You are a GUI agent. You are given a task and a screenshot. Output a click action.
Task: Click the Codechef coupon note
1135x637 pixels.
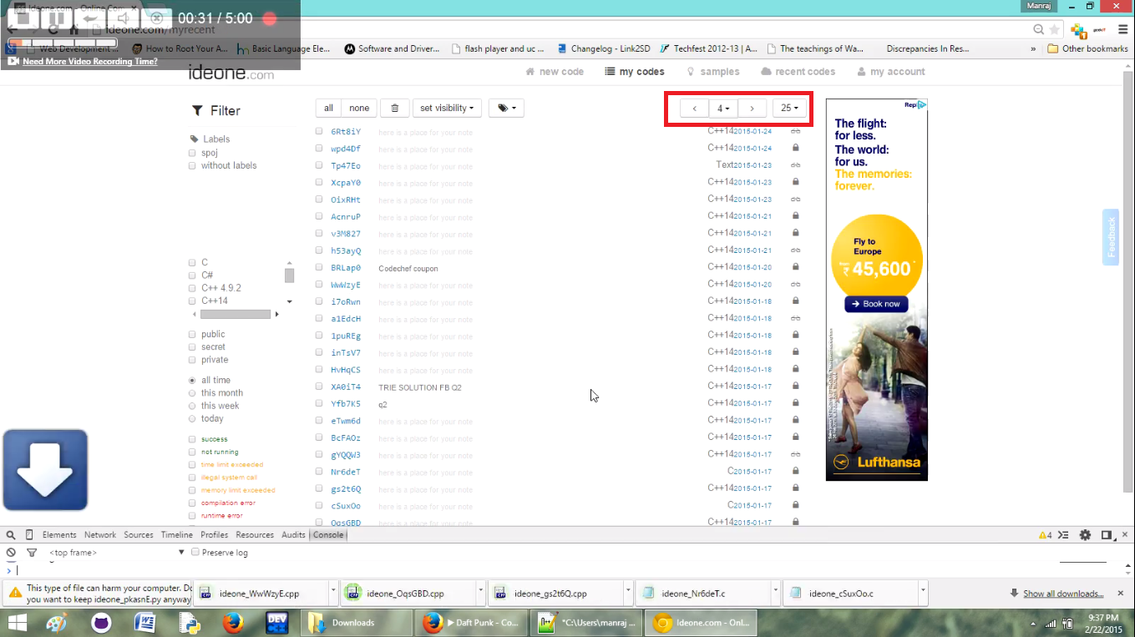pos(408,269)
